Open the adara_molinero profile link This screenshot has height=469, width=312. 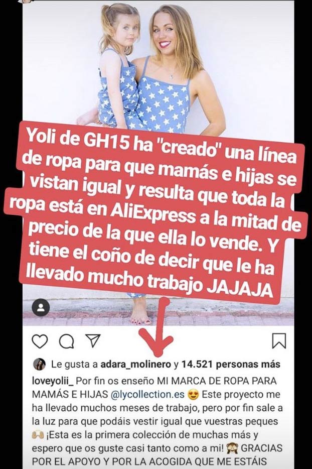click(136, 365)
